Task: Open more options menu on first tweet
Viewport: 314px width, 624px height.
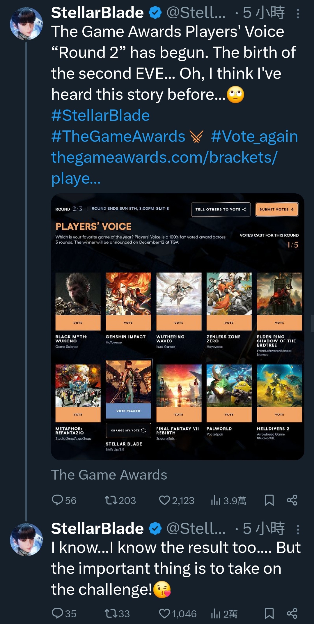Action: (298, 13)
